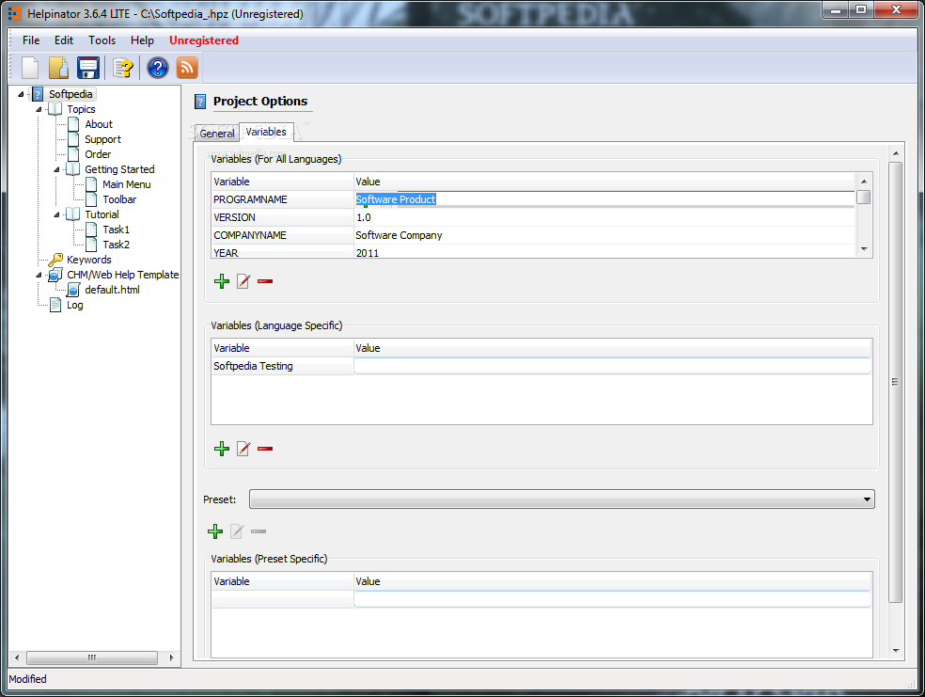Click the default.html file icon
This screenshot has width=925, height=697.
click(73, 290)
